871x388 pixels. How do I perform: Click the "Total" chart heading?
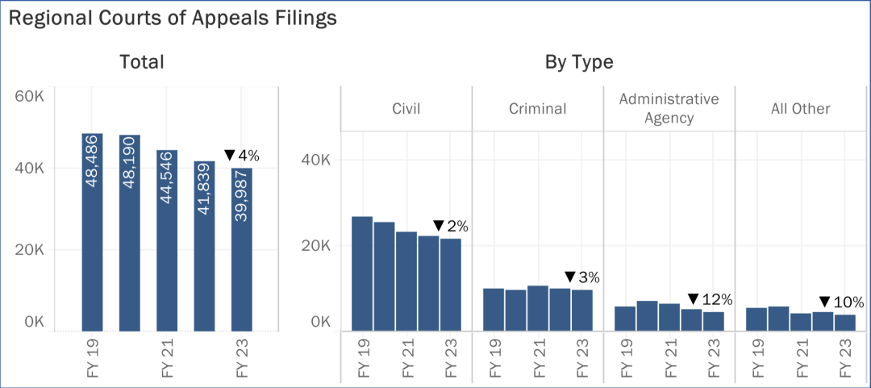[141, 62]
